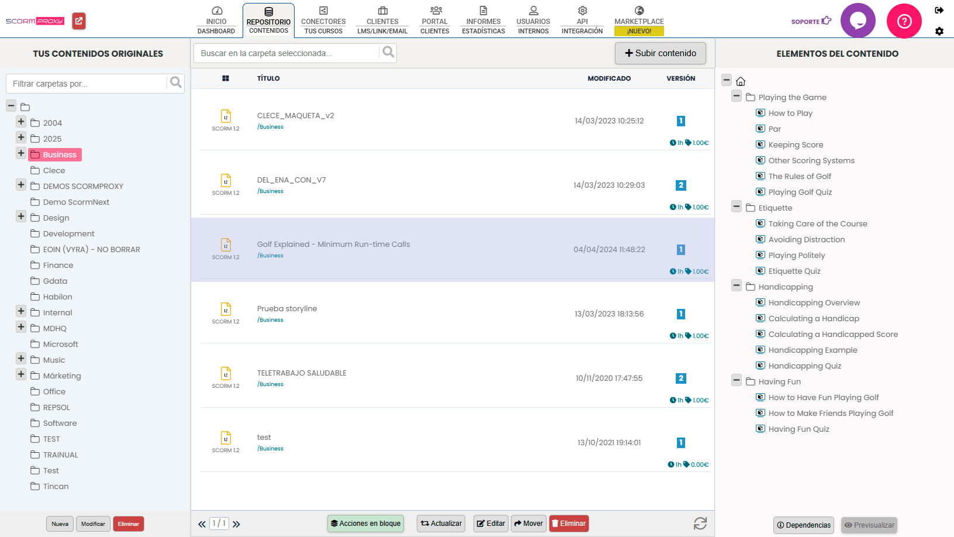Select Calculating a Handicapped Score item
This screenshot has width=954, height=537.
pyautogui.click(x=833, y=334)
